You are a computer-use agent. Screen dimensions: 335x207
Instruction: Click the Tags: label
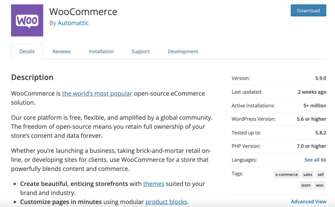[238, 173]
